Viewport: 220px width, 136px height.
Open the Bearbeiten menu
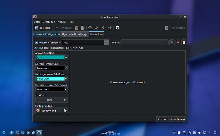pos(49,22)
